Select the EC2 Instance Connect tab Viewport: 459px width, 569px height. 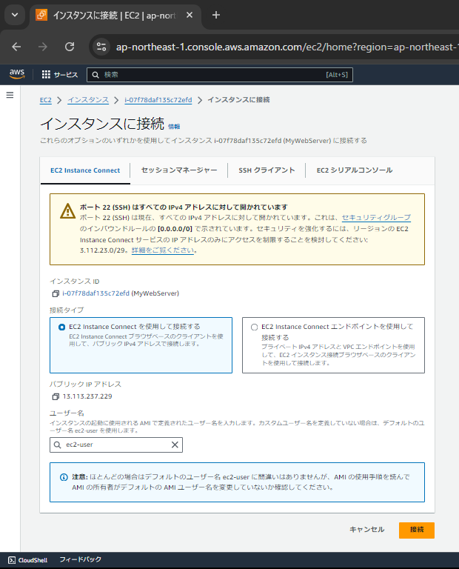tap(85, 170)
